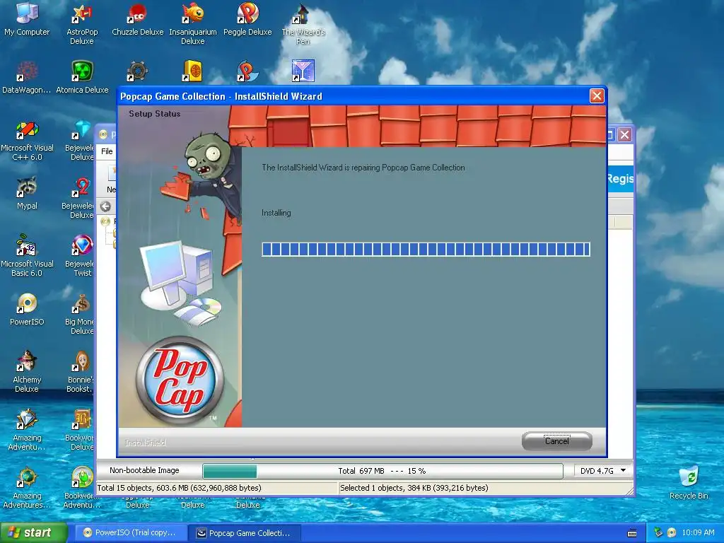This screenshot has height=543, width=724.
Task: Click the on-screen keyboard taskbar icon
Action: click(632, 533)
